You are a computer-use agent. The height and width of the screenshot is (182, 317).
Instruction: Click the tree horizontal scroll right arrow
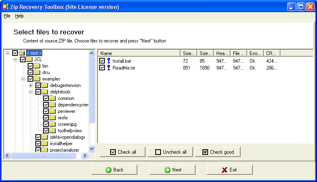[x=85, y=155]
